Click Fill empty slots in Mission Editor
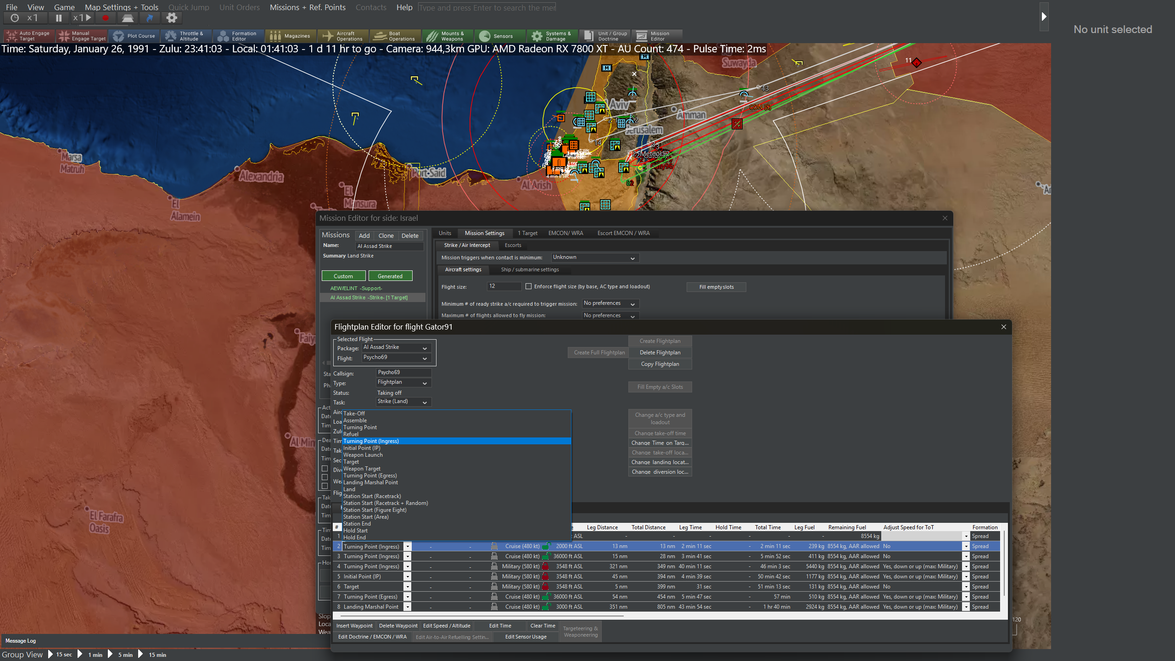This screenshot has width=1175, height=661. coord(716,287)
